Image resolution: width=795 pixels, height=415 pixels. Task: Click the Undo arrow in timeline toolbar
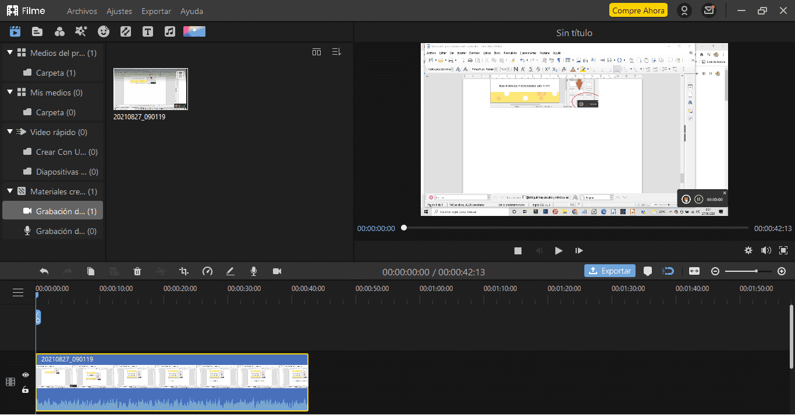(x=44, y=271)
